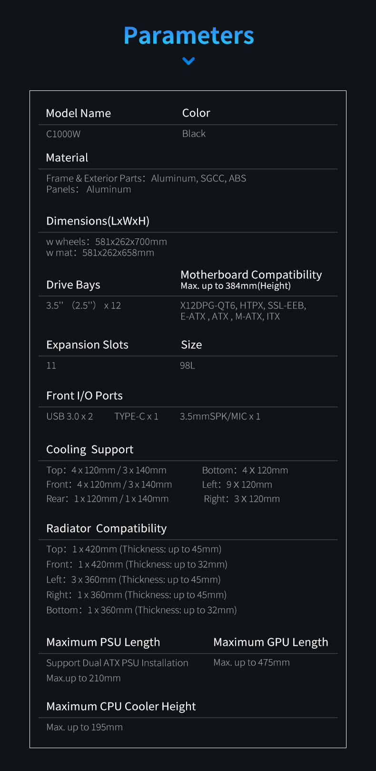Screen dimensions: 376x771
Task: Click the Black color value
Action: [x=194, y=134]
